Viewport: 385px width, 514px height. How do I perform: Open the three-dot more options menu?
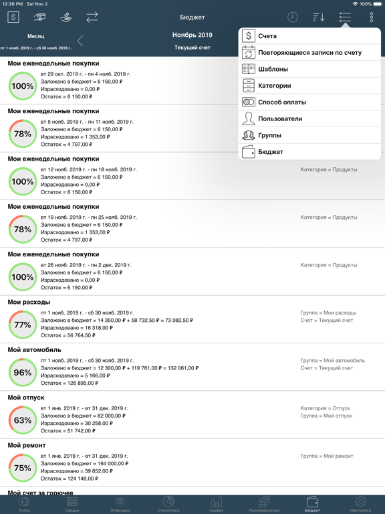(371, 17)
